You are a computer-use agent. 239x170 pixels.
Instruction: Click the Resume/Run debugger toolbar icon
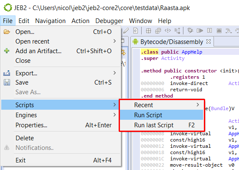click(200, 31)
